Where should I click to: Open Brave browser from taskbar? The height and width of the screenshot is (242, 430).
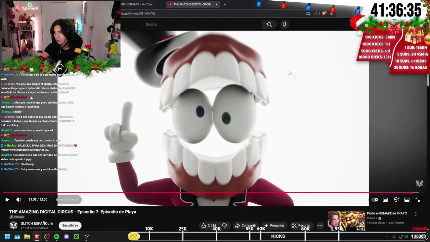(x=37, y=237)
